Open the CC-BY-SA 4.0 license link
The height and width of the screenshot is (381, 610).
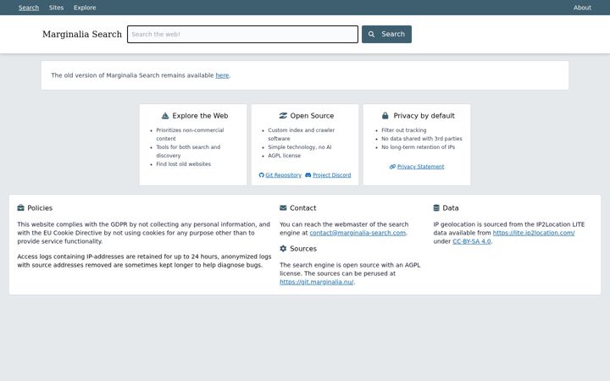tap(472, 241)
